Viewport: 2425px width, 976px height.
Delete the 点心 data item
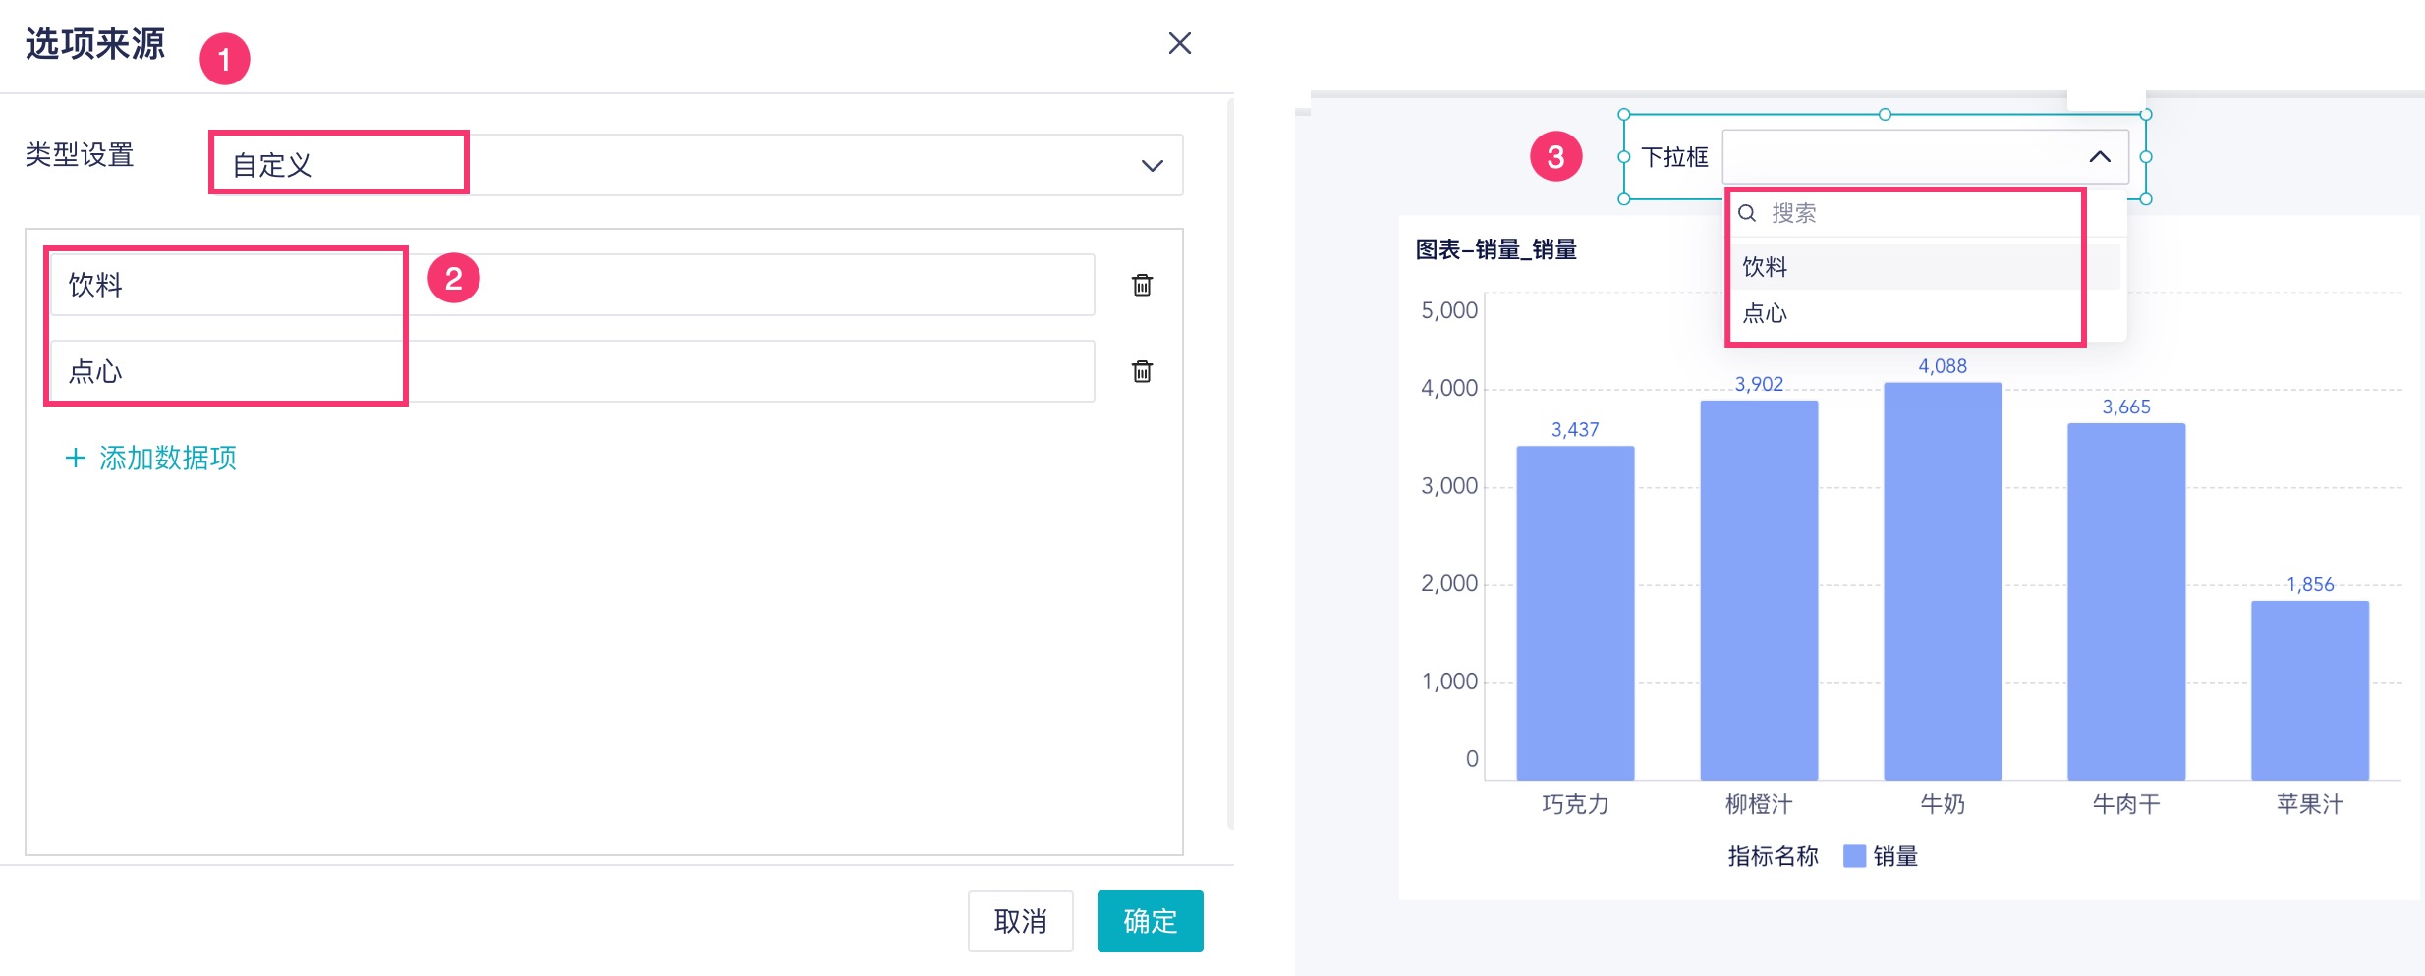tap(1142, 371)
